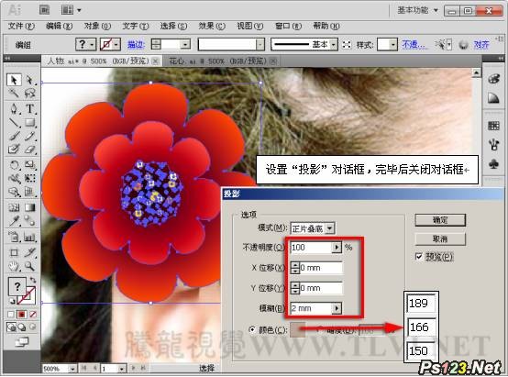Change screen mode at toolbar bottom
This screenshot has width=508, height=377.
[x=22, y=341]
